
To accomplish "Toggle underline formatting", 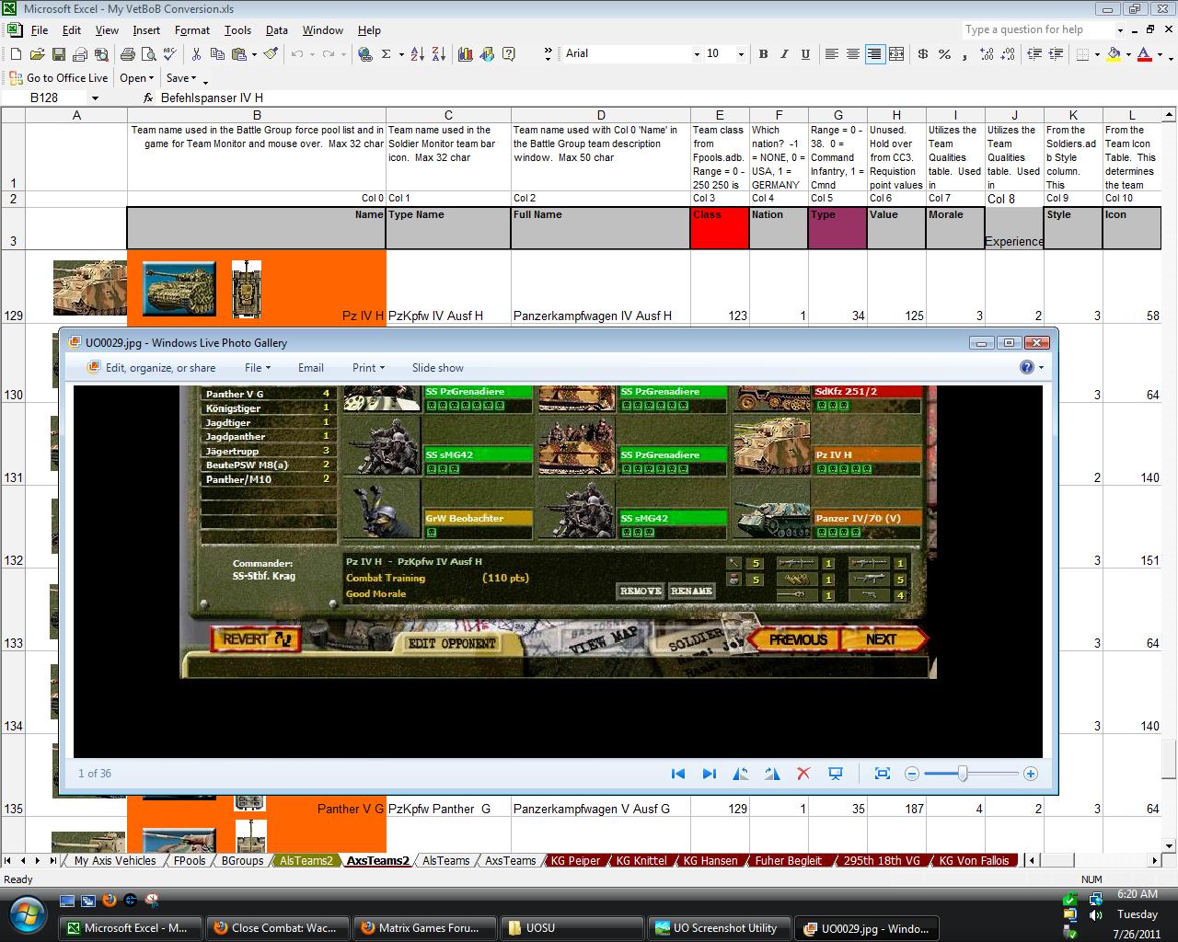I will 805,54.
